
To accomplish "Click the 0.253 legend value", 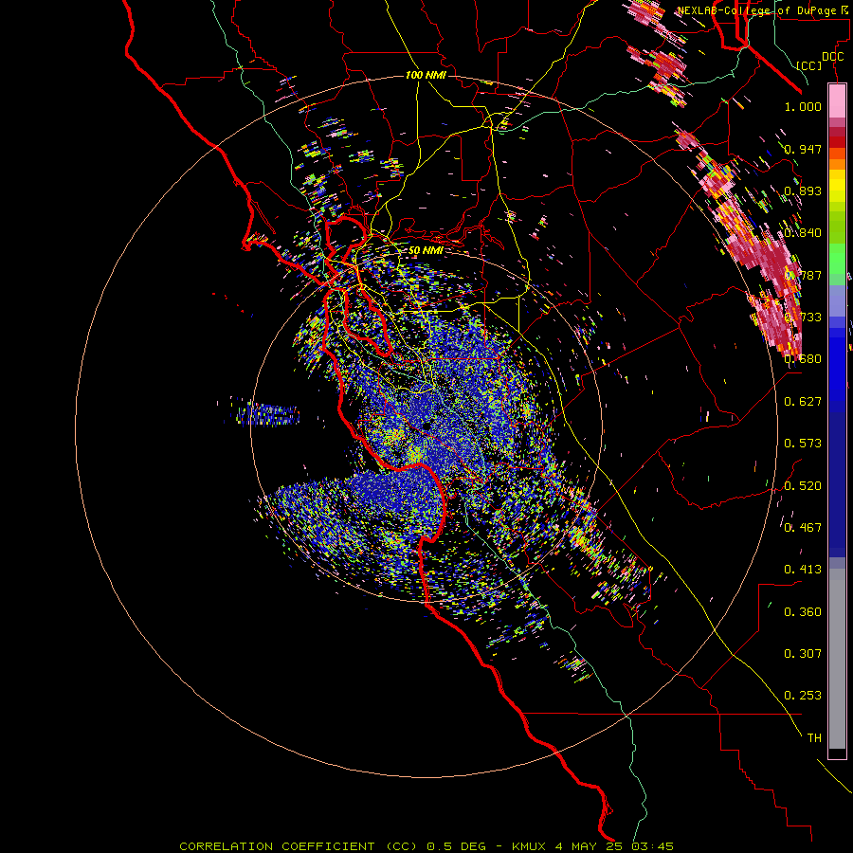I will (803, 696).
